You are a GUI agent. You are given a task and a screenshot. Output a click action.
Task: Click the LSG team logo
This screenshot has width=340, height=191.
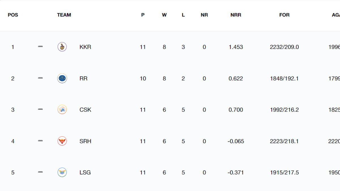(x=62, y=172)
